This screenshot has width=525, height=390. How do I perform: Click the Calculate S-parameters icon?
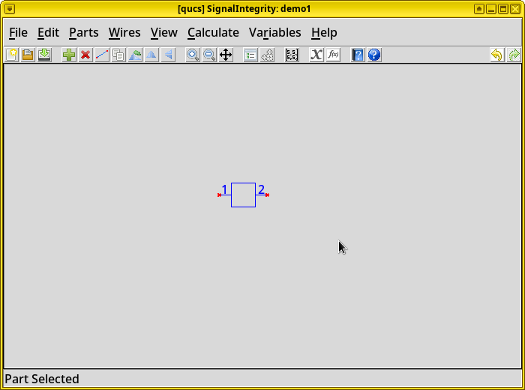(292, 55)
